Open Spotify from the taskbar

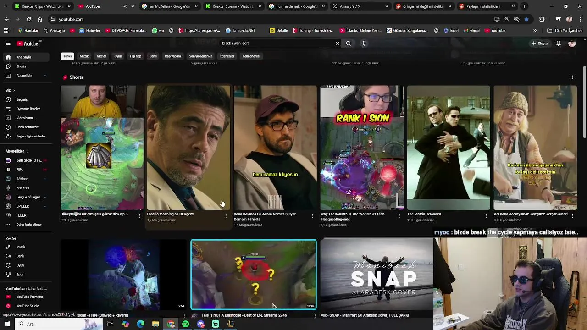[x=185, y=324]
